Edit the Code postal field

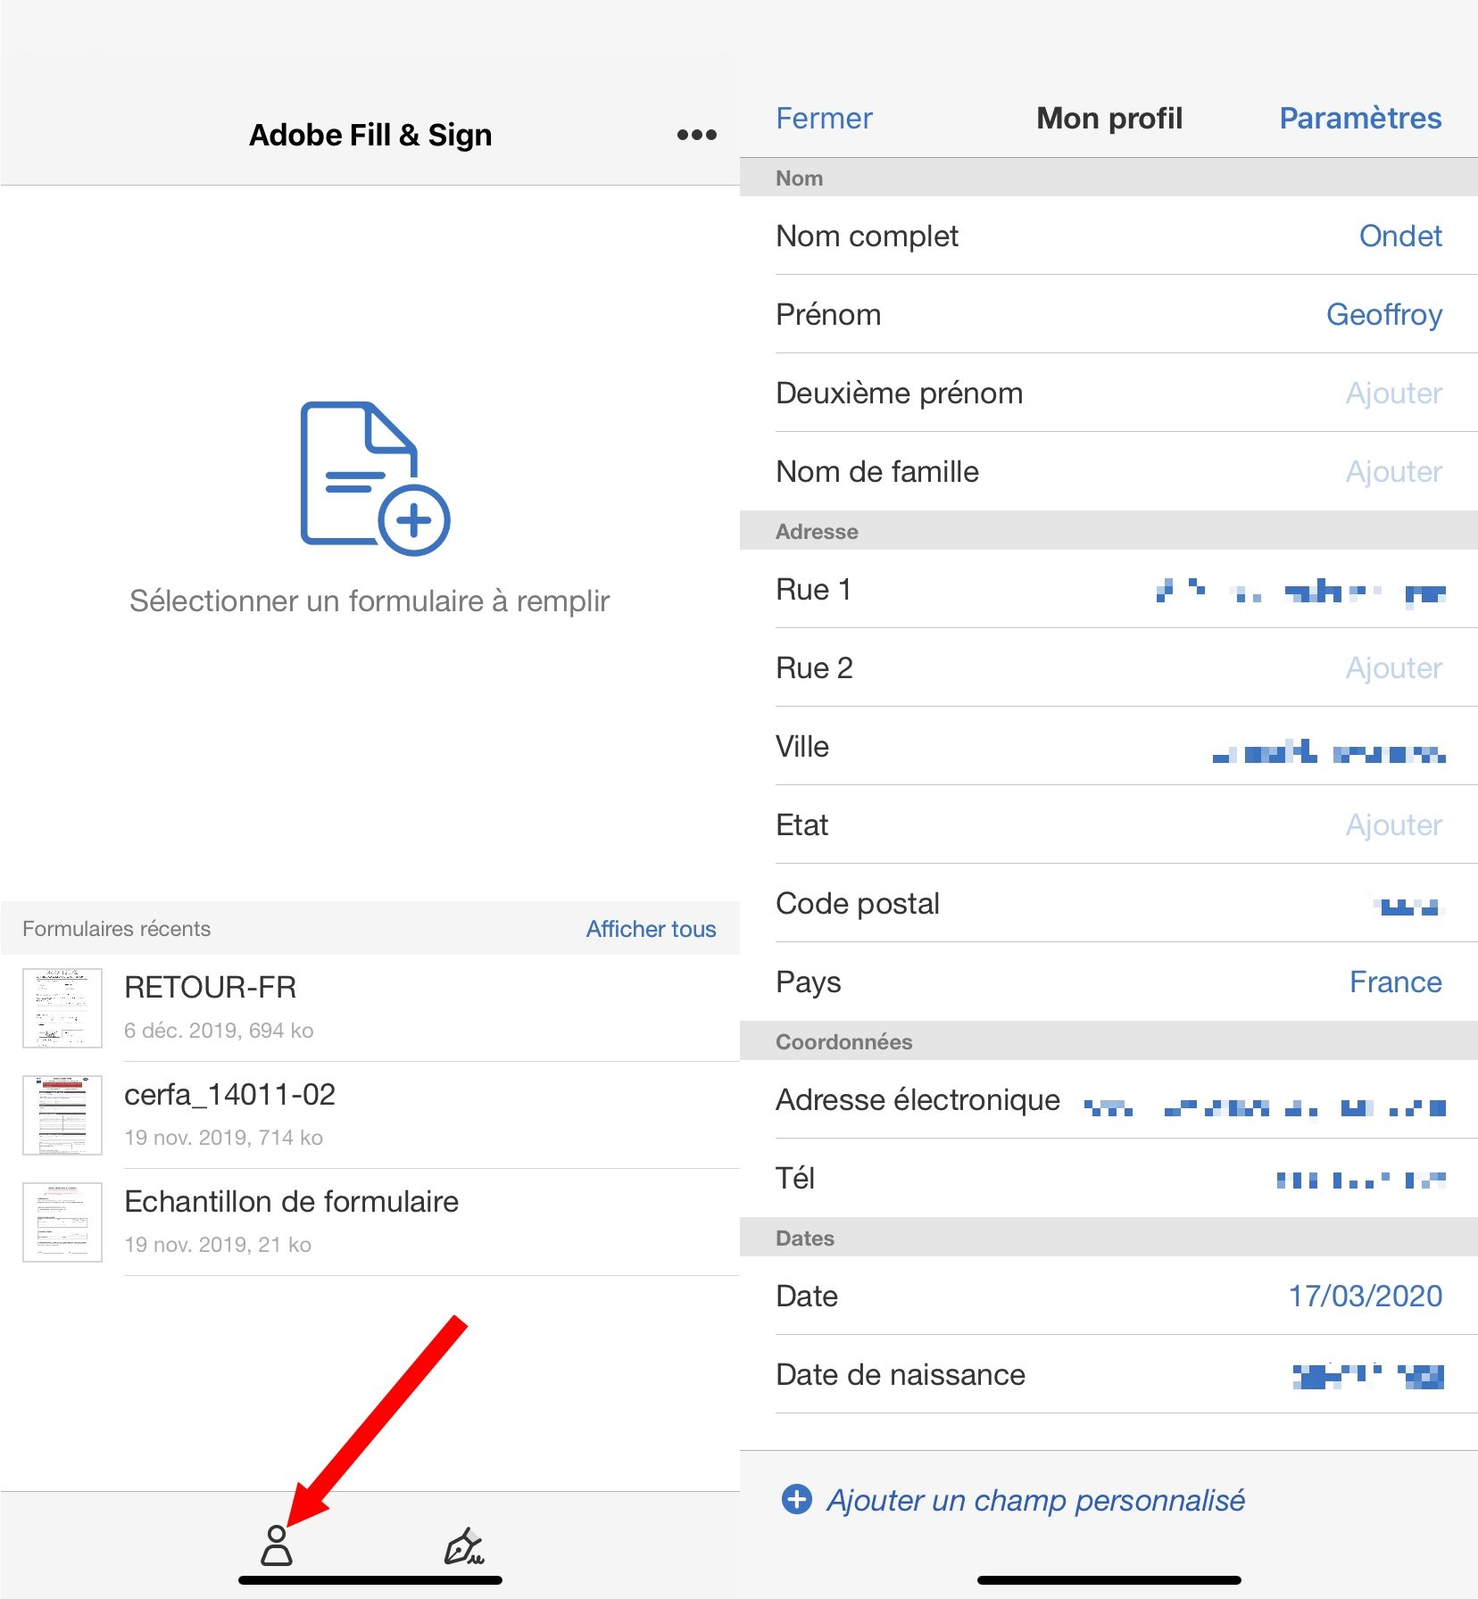[1108, 903]
